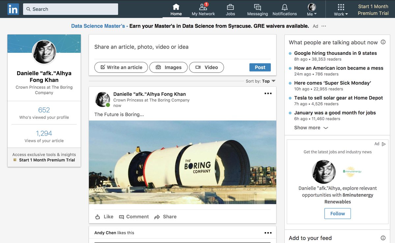Read How an American icon became a mess
395x243 pixels.
339,68
